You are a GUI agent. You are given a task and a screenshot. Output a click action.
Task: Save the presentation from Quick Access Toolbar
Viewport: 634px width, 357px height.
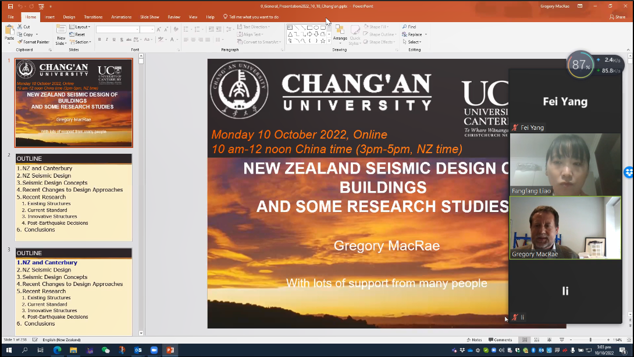click(10, 6)
